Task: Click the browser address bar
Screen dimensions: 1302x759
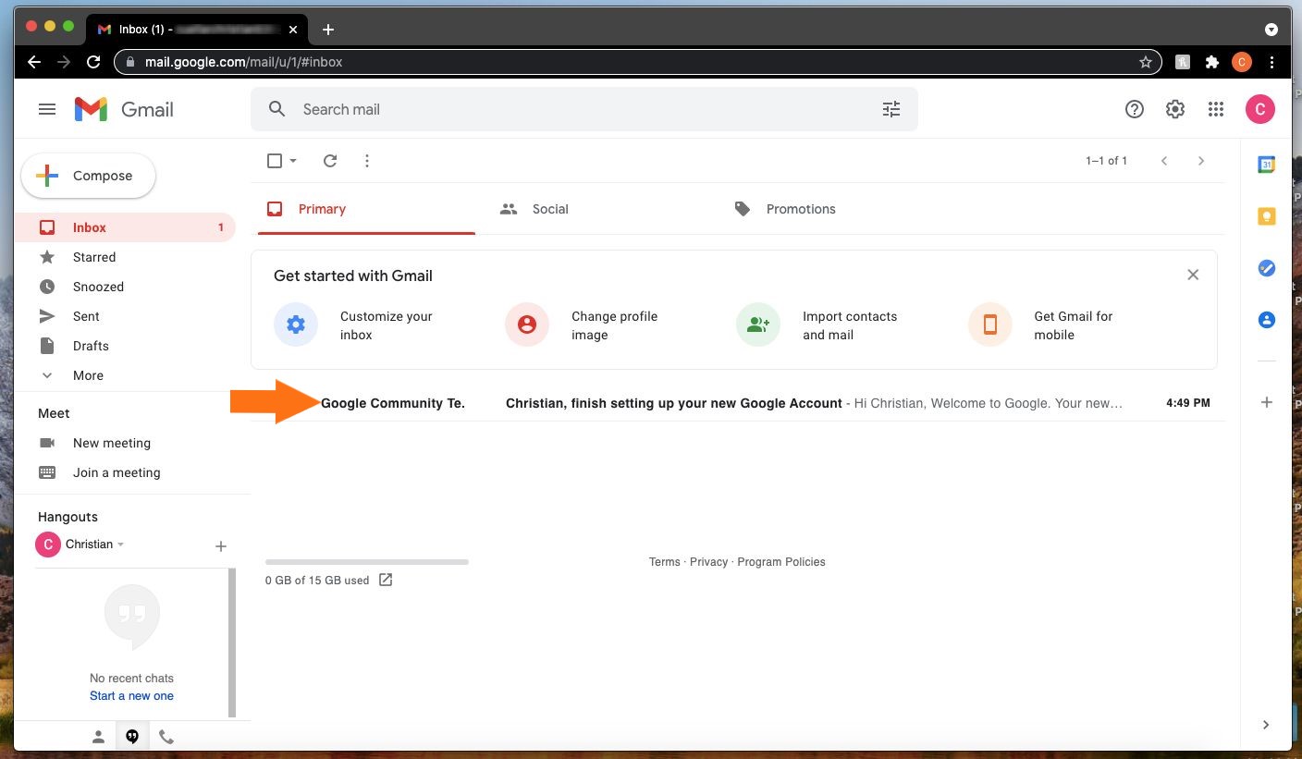Action: click(638, 62)
